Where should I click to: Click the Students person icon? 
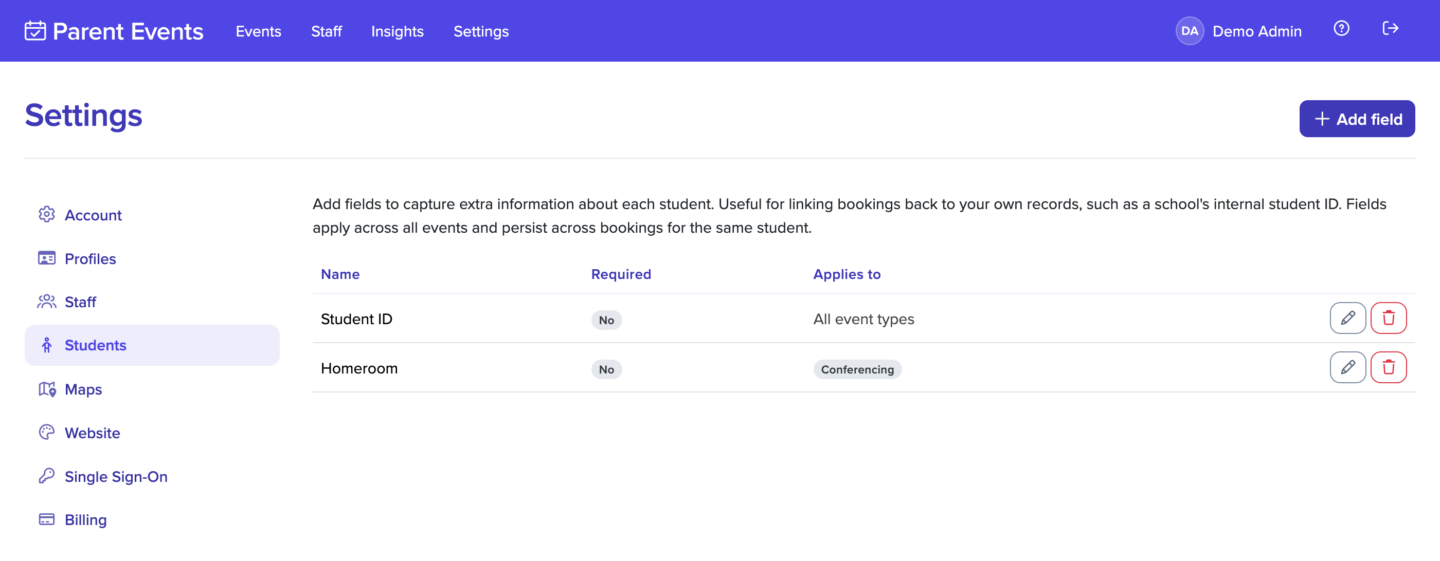(46, 345)
